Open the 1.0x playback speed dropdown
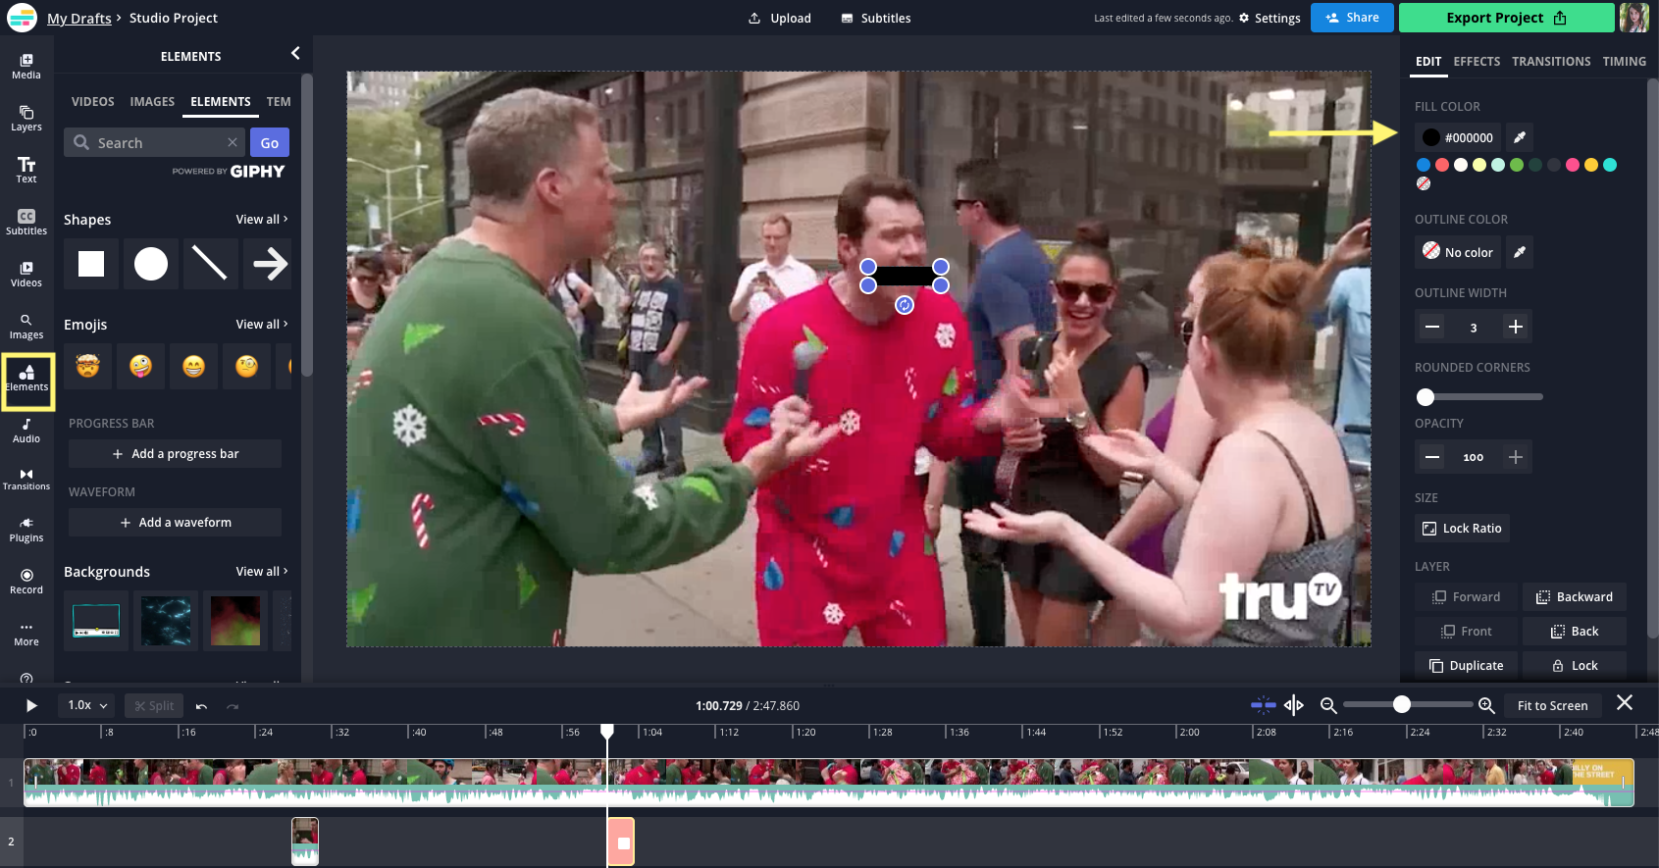This screenshot has height=868, width=1659. tap(87, 705)
